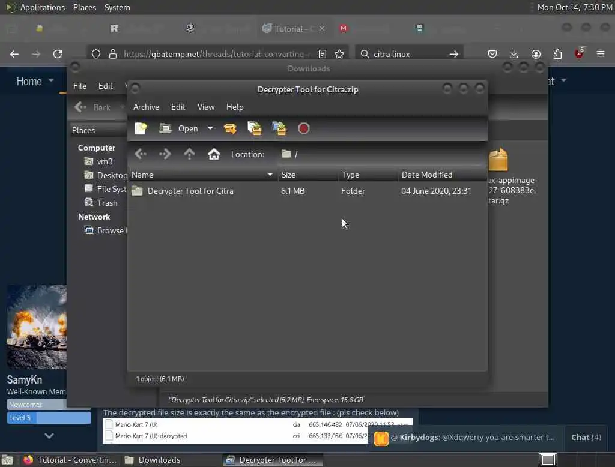
Task: Click the Location path field
Action: pos(380,154)
